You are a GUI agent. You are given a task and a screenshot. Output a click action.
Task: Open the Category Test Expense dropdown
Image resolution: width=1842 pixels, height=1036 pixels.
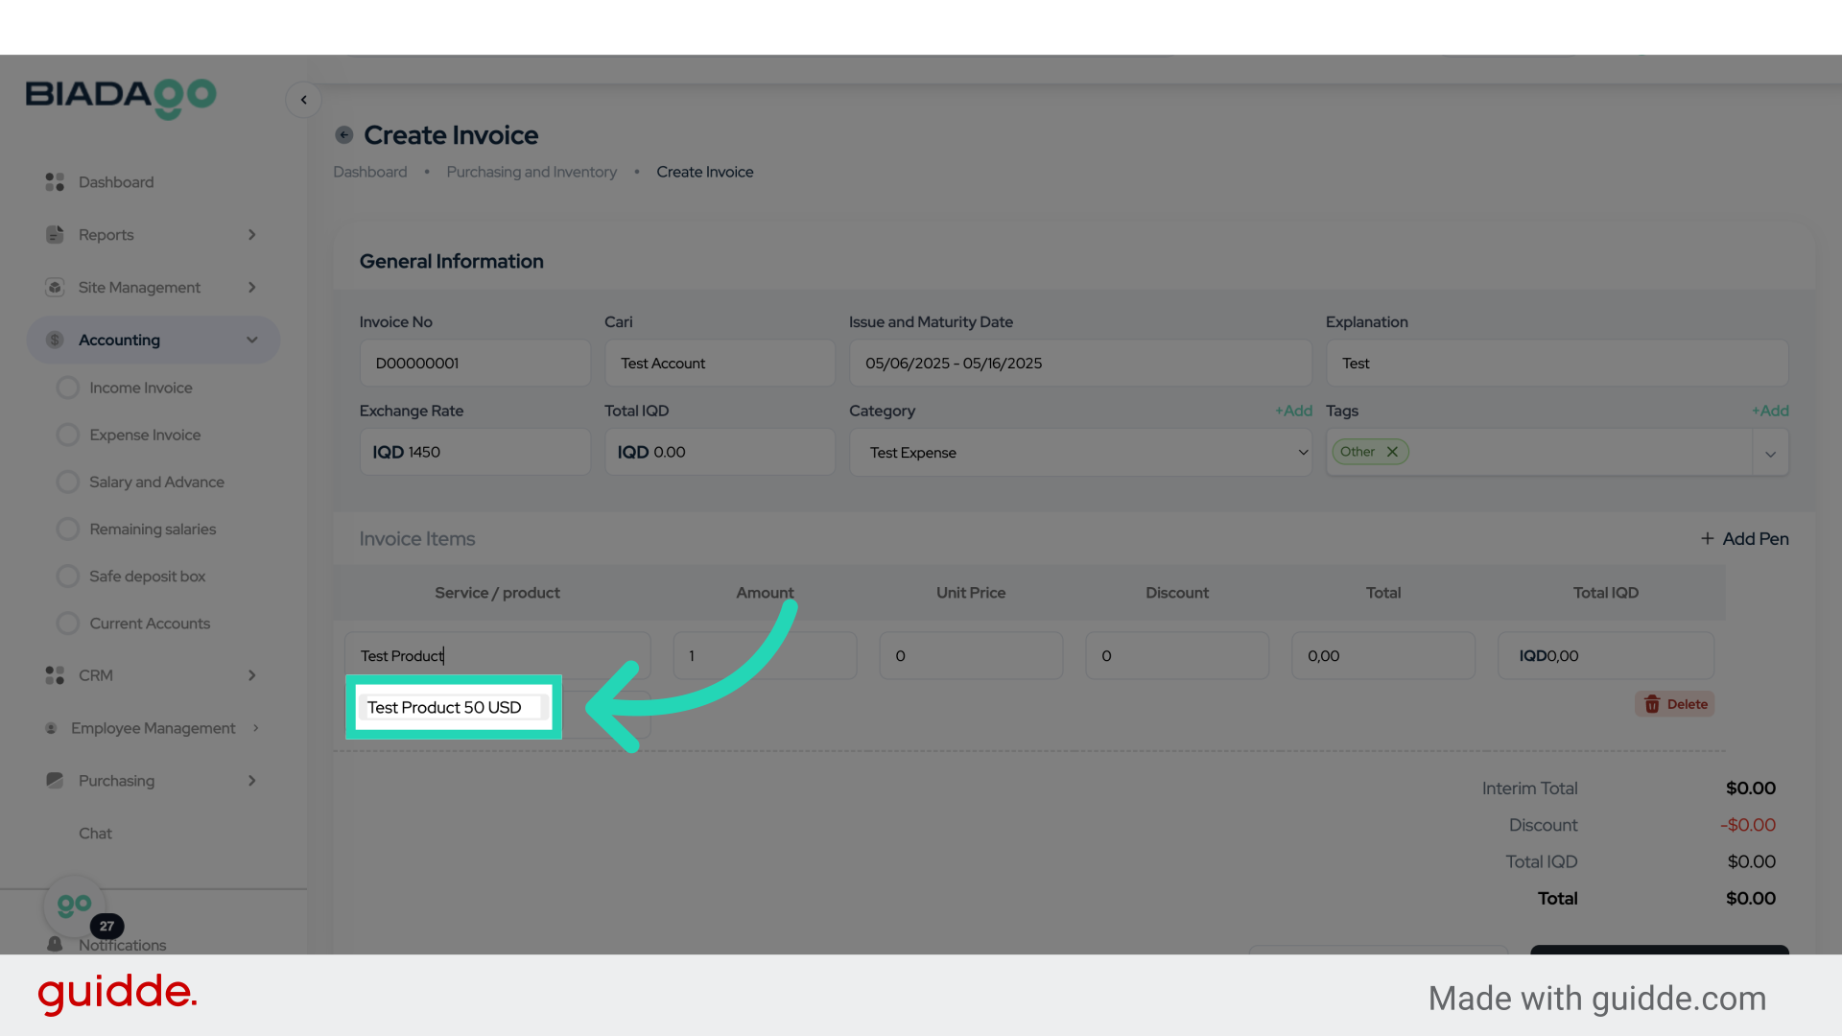coord(1079,453)
